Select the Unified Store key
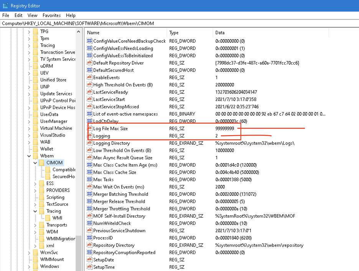 pos(53,80)
